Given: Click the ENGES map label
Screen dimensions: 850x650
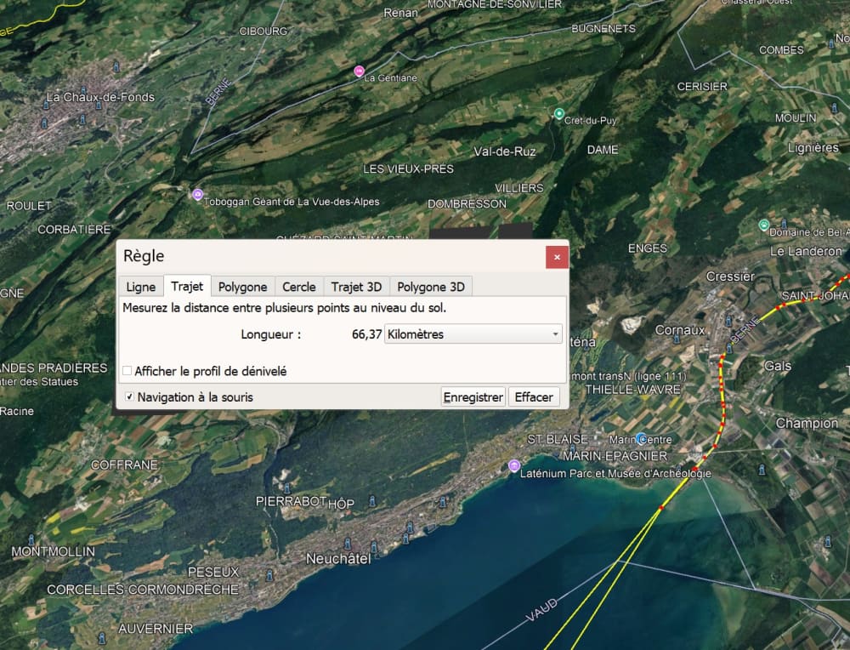Looking at the screenshot, I should point(647,248).
